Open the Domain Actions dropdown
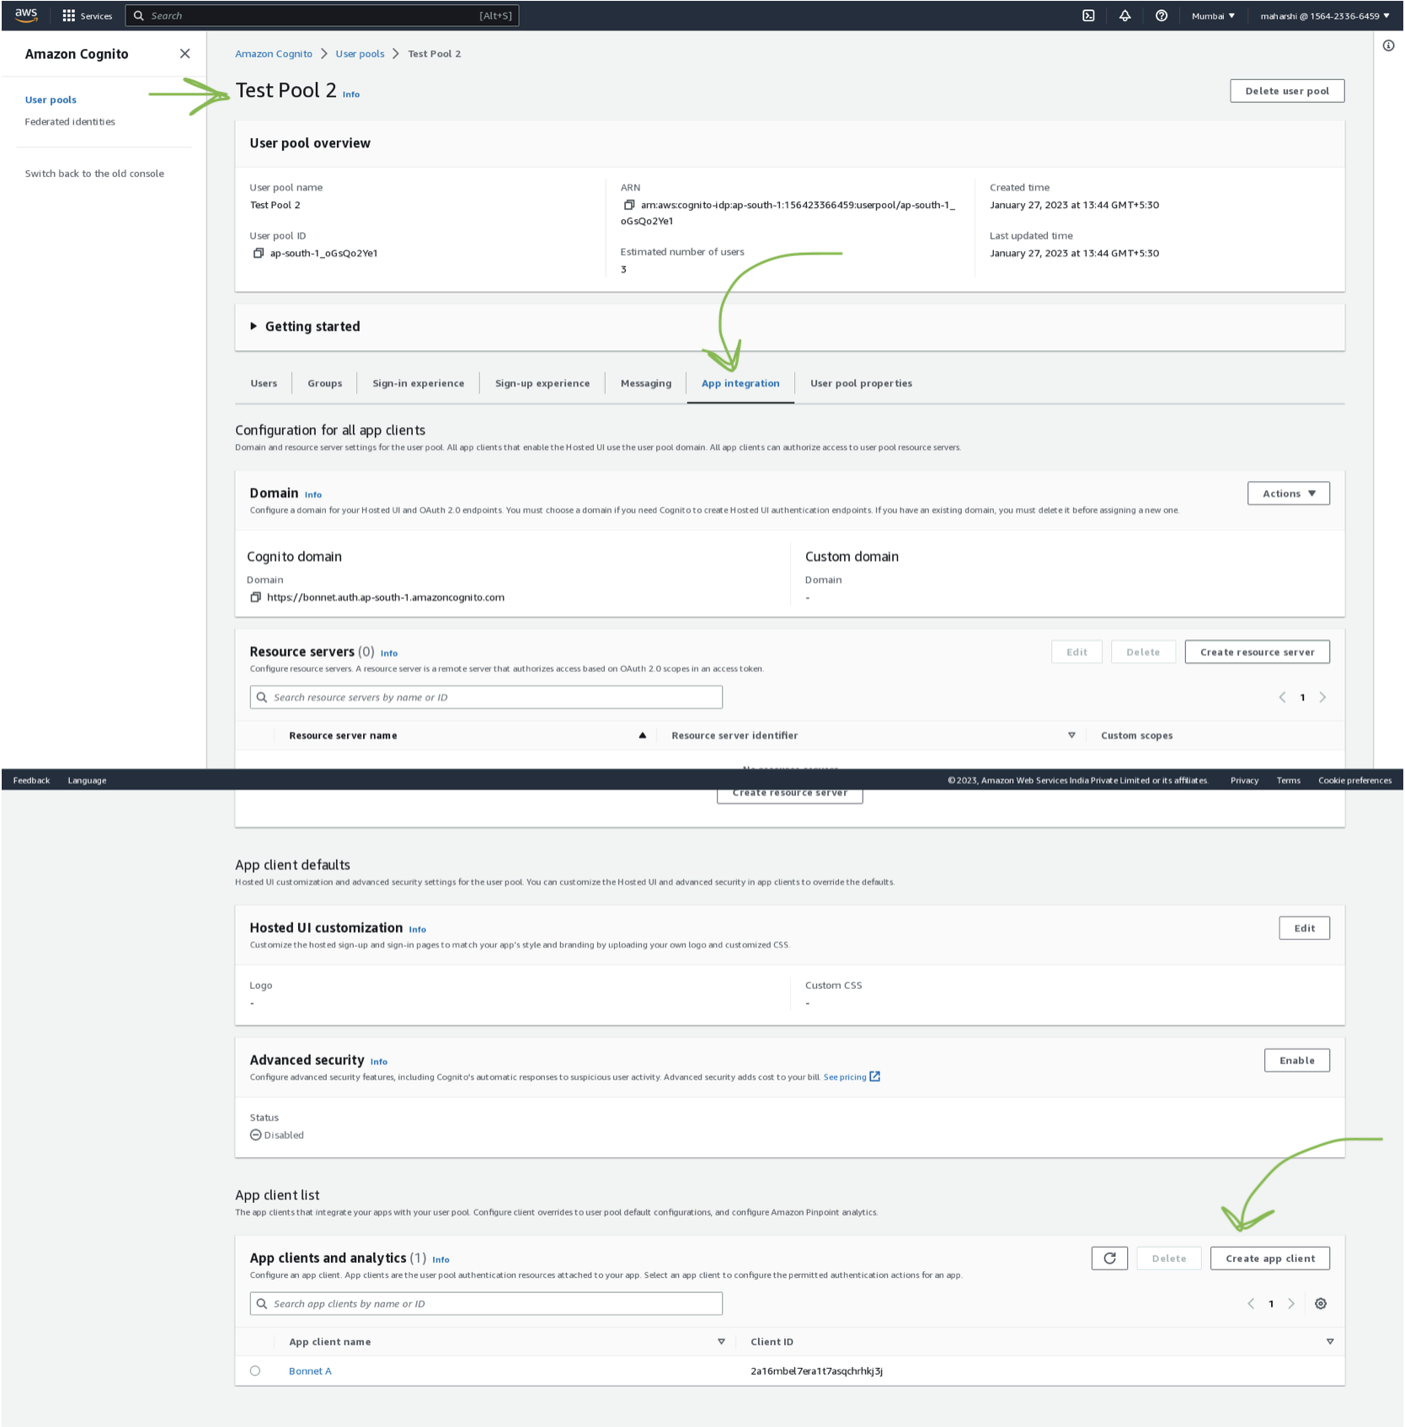The width and height of the screenshot is (1405, 1427). pos(1288,494)
